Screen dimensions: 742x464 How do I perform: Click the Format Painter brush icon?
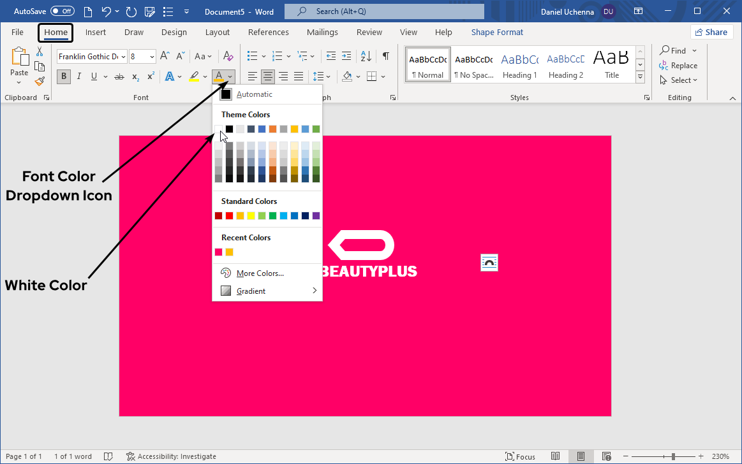click(40, 81)
